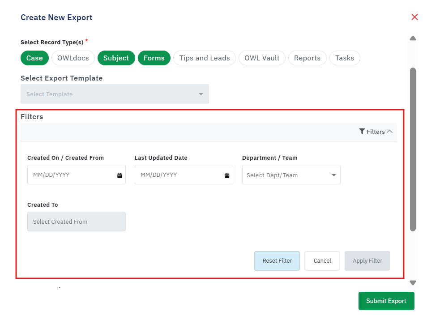Screen dimensions: 427x324
Task: Deselect the Case record type
Action: [34, 58]
